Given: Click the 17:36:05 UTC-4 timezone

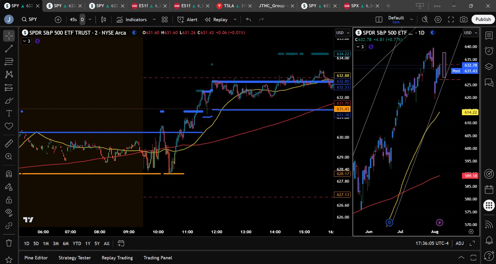Looking at the screenshot, I should (432, 243).
